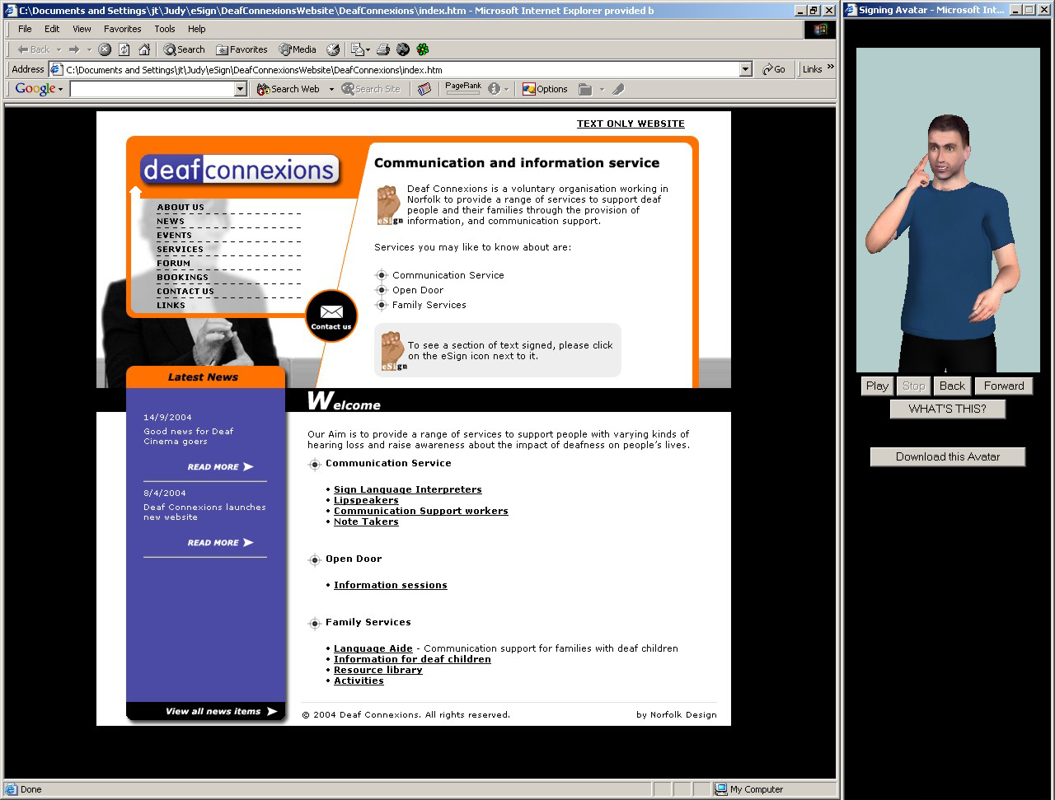
Task: Open the Favorites menu
Action: (x=122, y=29)
